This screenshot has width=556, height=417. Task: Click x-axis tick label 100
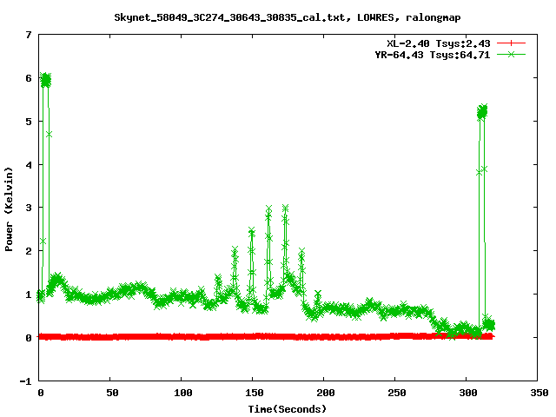tap(183, 393)
